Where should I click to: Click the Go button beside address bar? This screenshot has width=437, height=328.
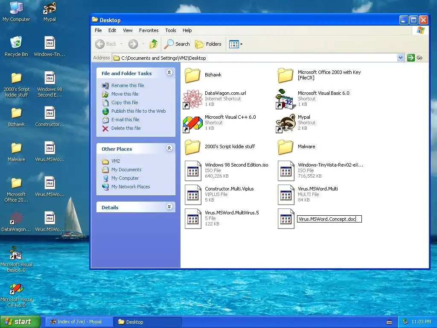415,58
